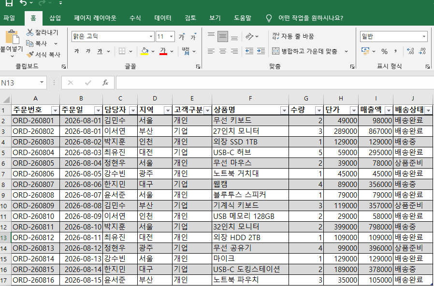Open the font size 11 dropdown
The image size is (434, 286).
172,37
